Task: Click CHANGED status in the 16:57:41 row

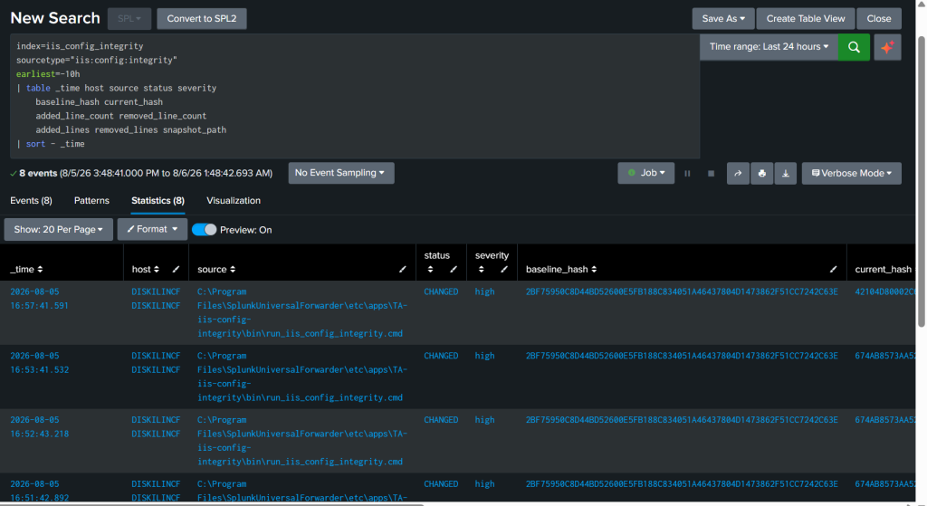Action: [x=441, y=291]
